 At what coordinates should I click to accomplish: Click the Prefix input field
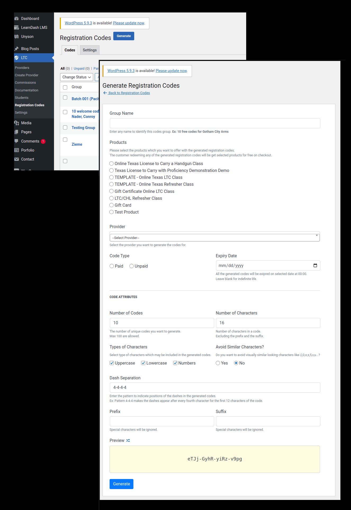coord(162,421)
